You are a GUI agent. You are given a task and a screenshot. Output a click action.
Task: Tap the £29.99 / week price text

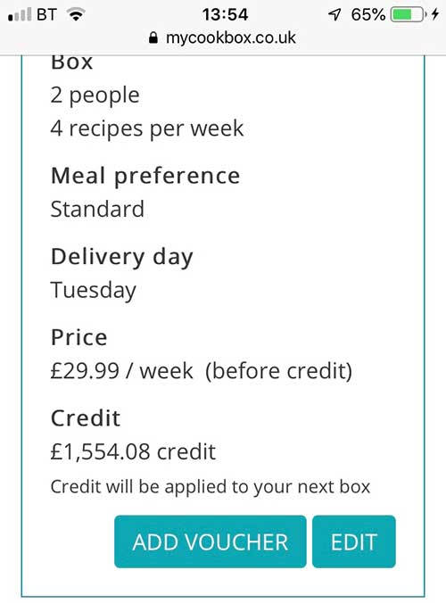pos(122,371)
